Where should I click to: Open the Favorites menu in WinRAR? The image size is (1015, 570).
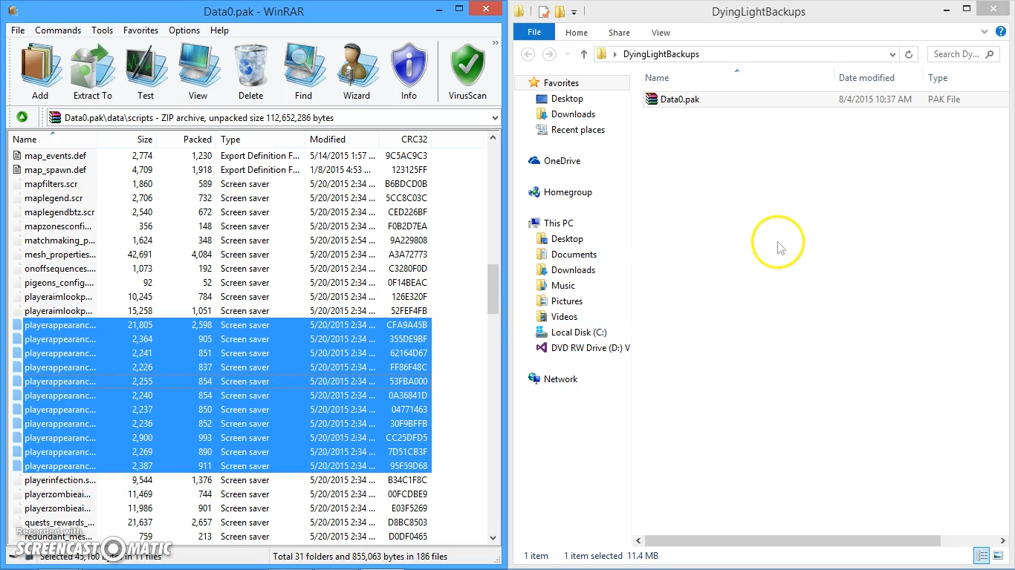tap(140, 30)
